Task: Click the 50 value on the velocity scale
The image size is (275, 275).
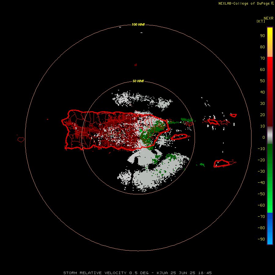Action: [262, 81]
